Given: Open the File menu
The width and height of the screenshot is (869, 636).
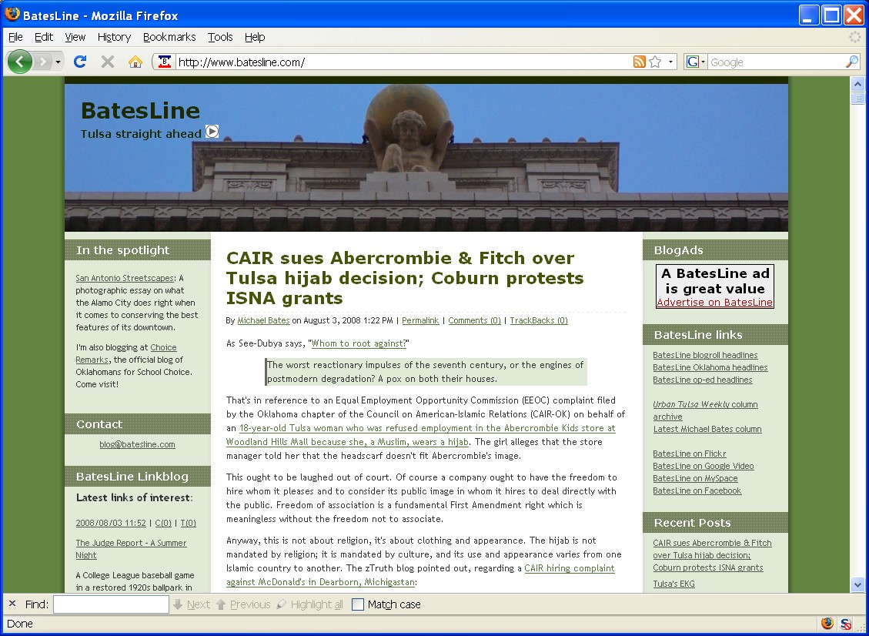Looking at the screenshot, I should point(15,37).
